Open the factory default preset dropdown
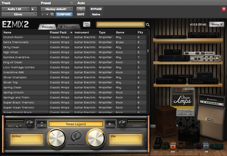Image resolution: width=227 pixels, height=156 pixels. click(57, 9)
